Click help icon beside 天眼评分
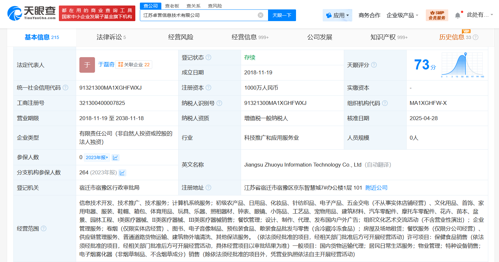Screen dimensions: 499x262 coord(374,65)
